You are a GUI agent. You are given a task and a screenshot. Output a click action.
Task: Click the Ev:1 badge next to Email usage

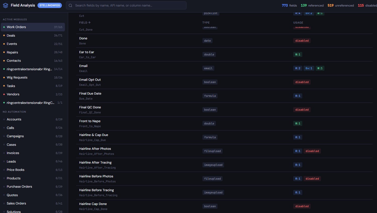click(309, 68)
